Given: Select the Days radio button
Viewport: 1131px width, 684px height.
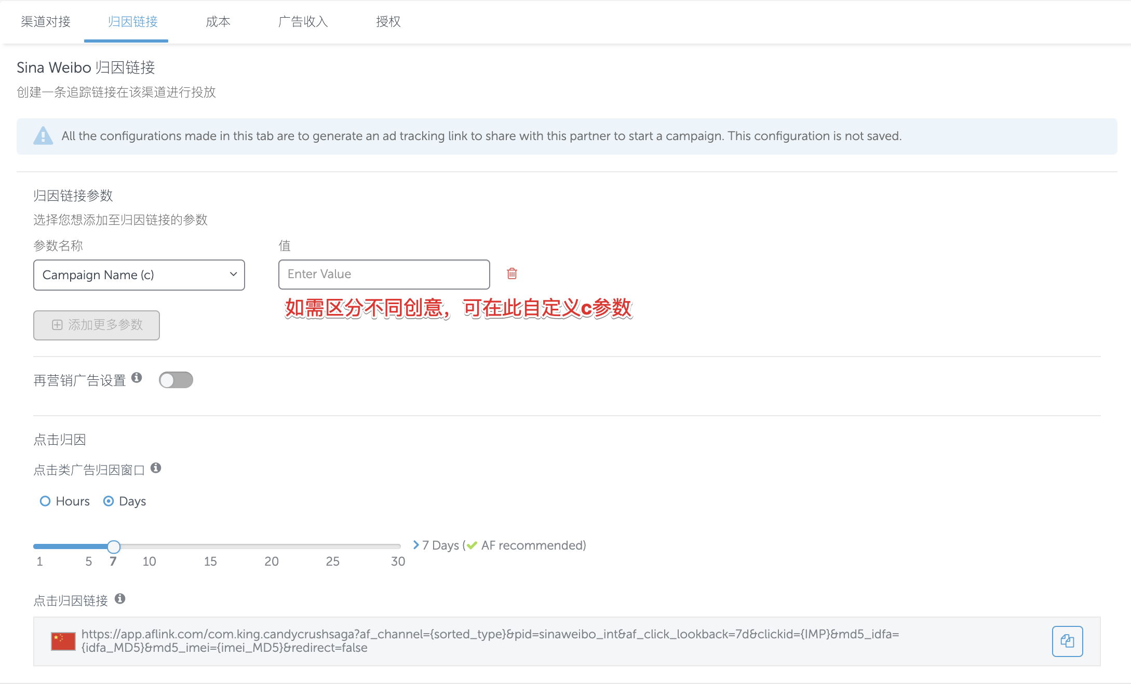Looking at the screenshot, I should [x=109, y=501].
